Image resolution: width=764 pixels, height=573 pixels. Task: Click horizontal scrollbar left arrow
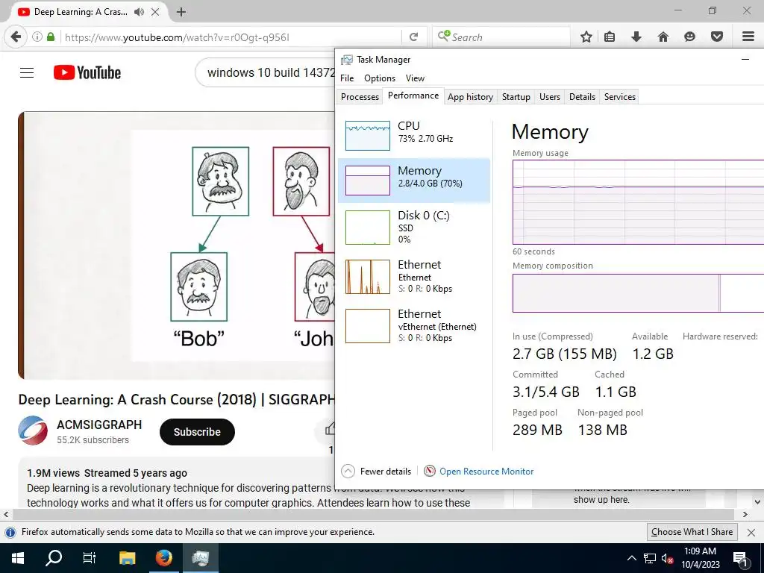click(6, 514)
